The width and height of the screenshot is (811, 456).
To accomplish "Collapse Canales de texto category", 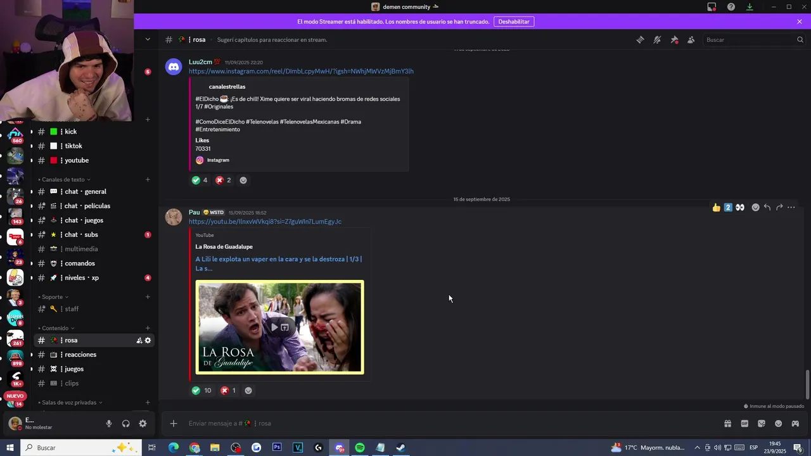I will click(66, 180).
